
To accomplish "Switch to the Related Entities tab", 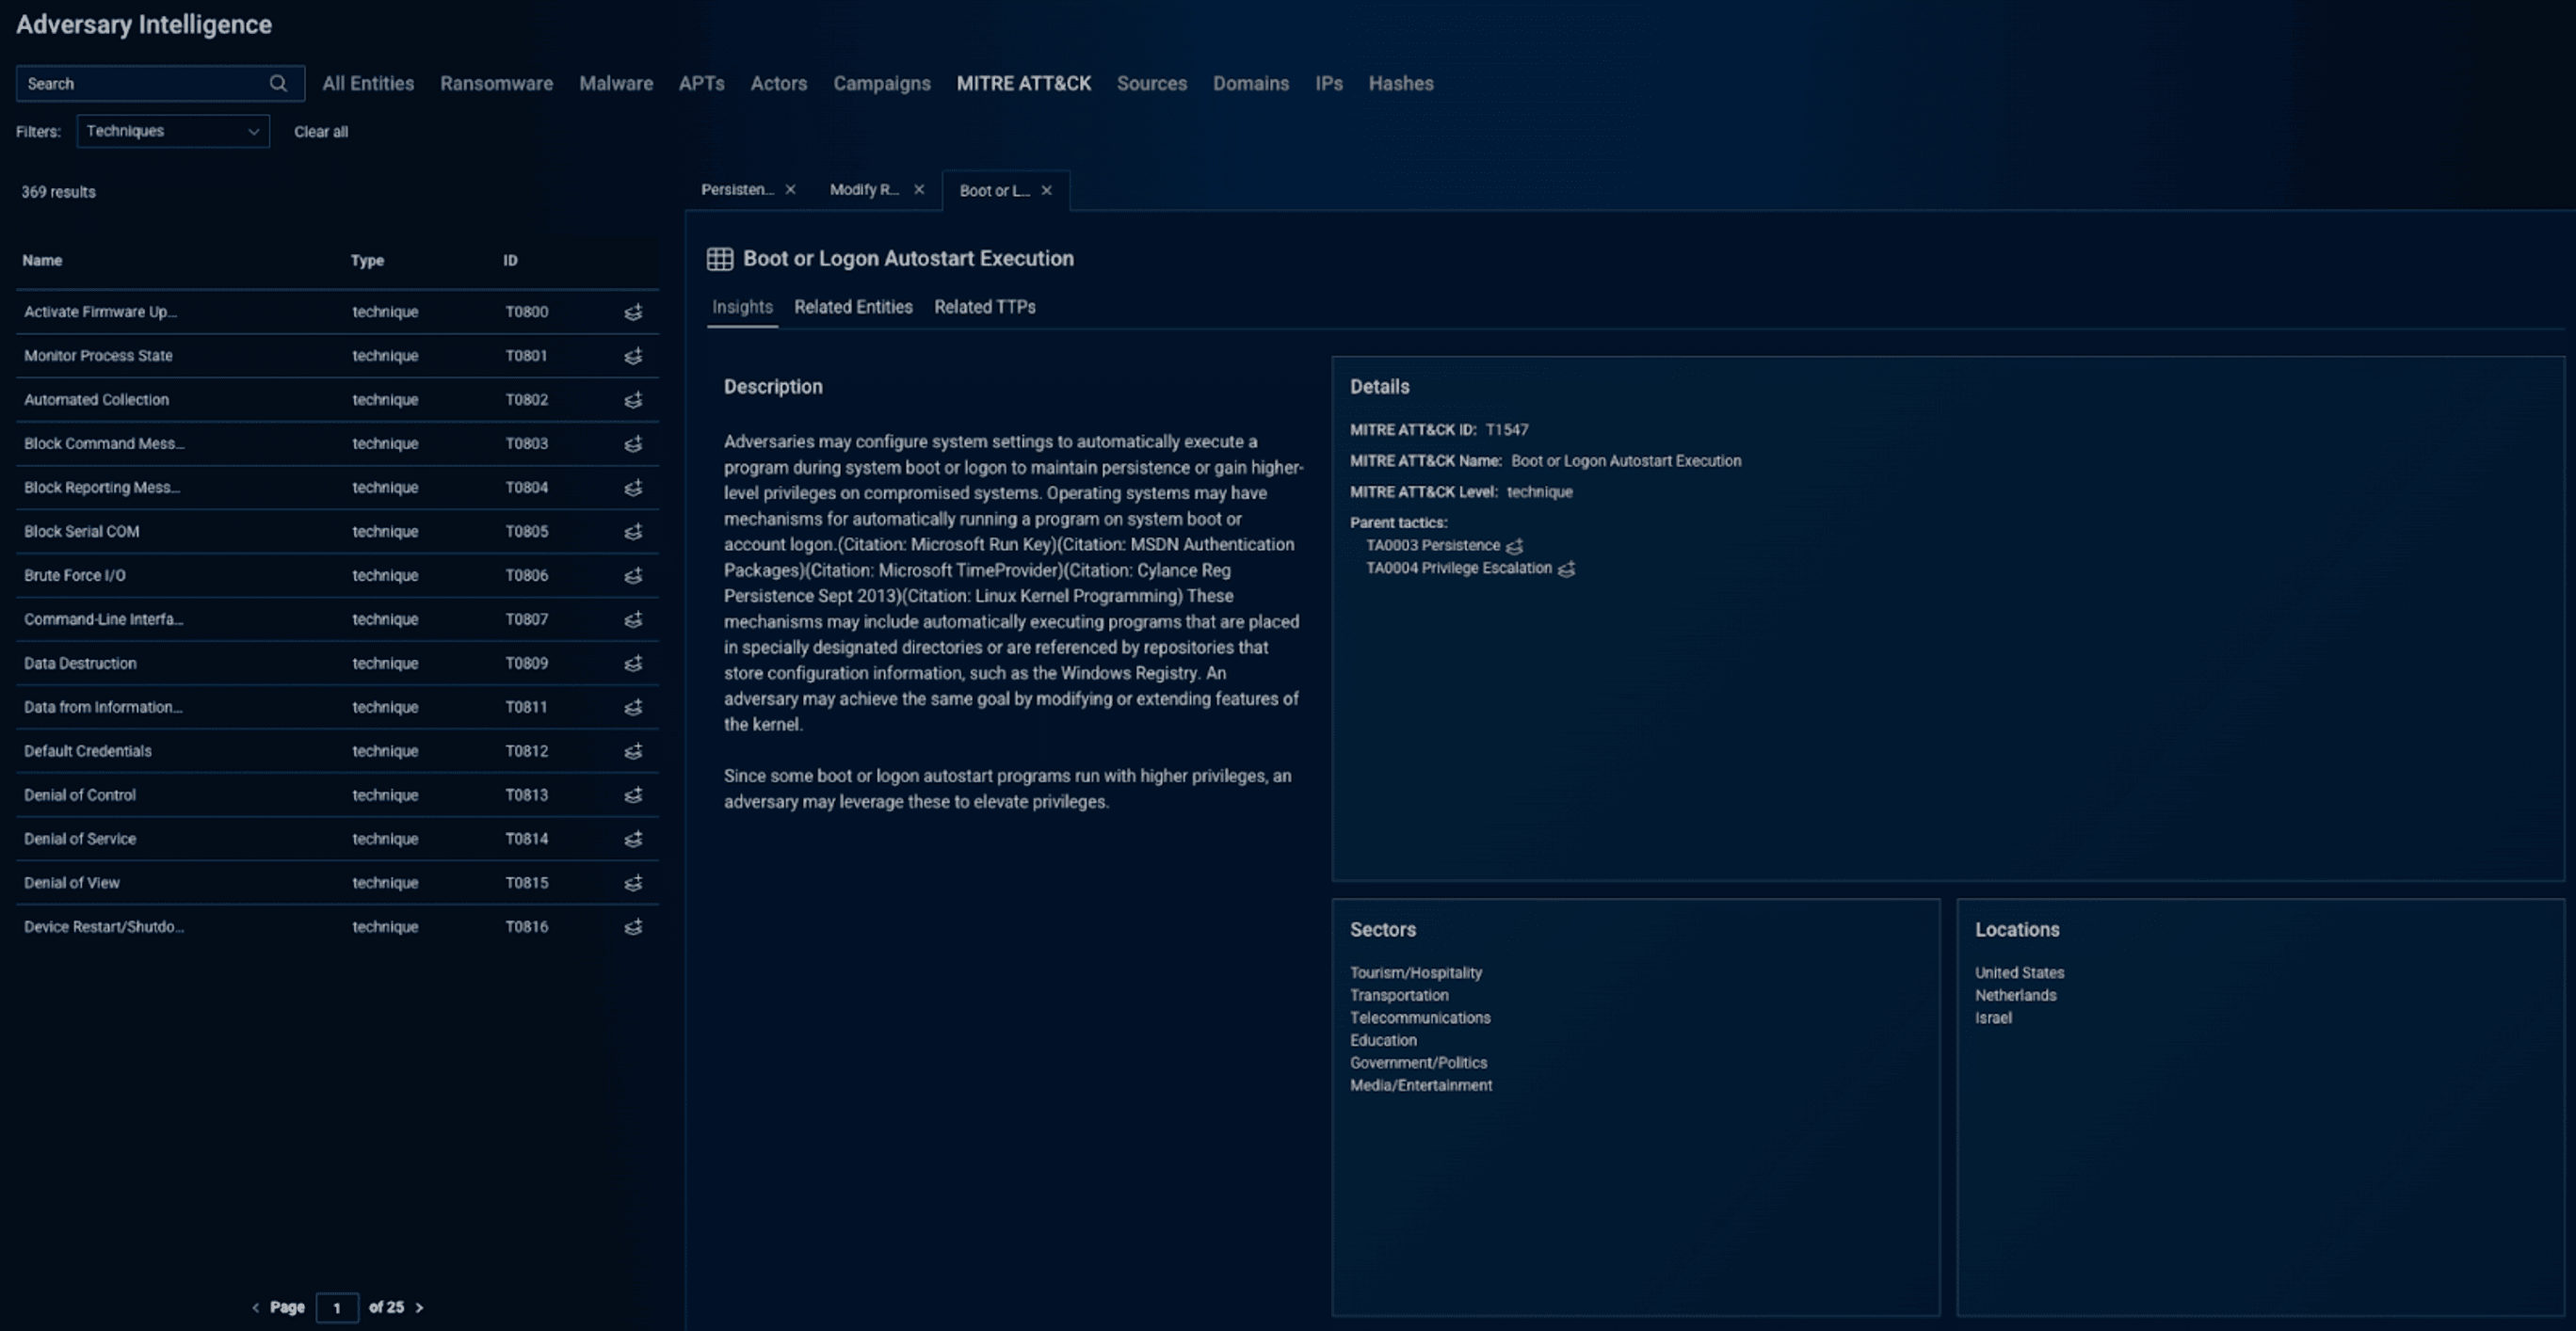I will tap(853, 307).
